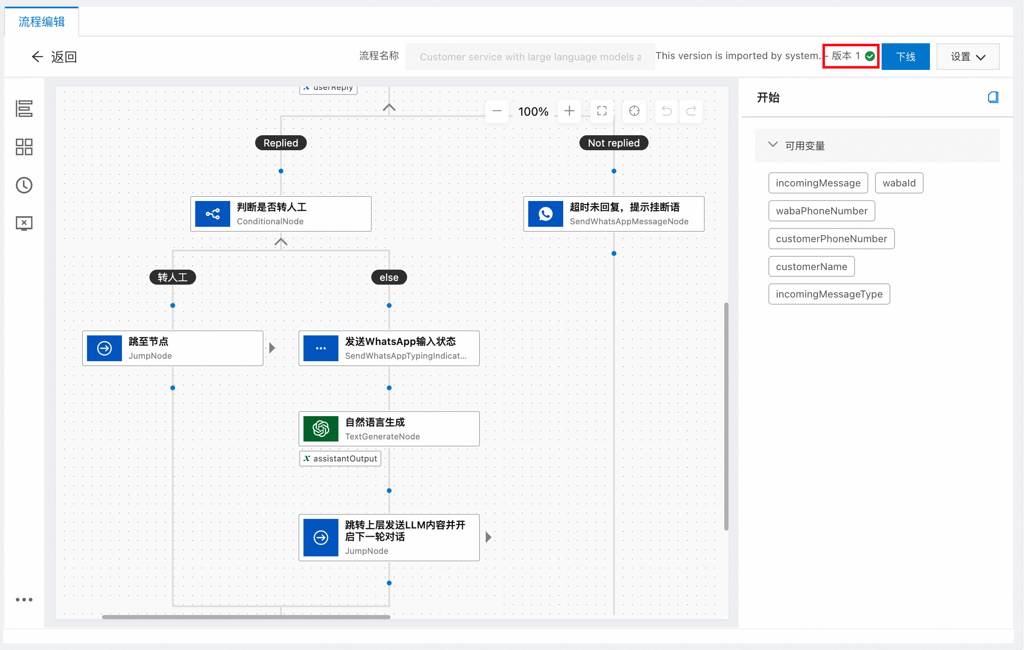1024x650 pixels.
Task: Click the undo arrow icon
Action: coord(666,112)
